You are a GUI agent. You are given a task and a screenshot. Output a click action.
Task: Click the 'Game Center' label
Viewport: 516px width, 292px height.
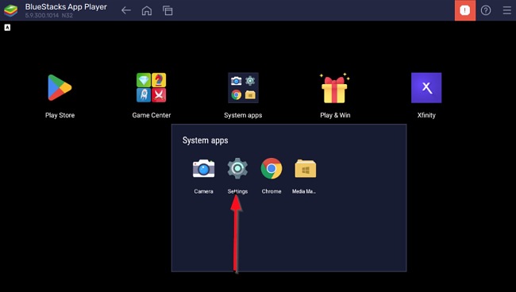pyautogui.click(x=152, y=115)
